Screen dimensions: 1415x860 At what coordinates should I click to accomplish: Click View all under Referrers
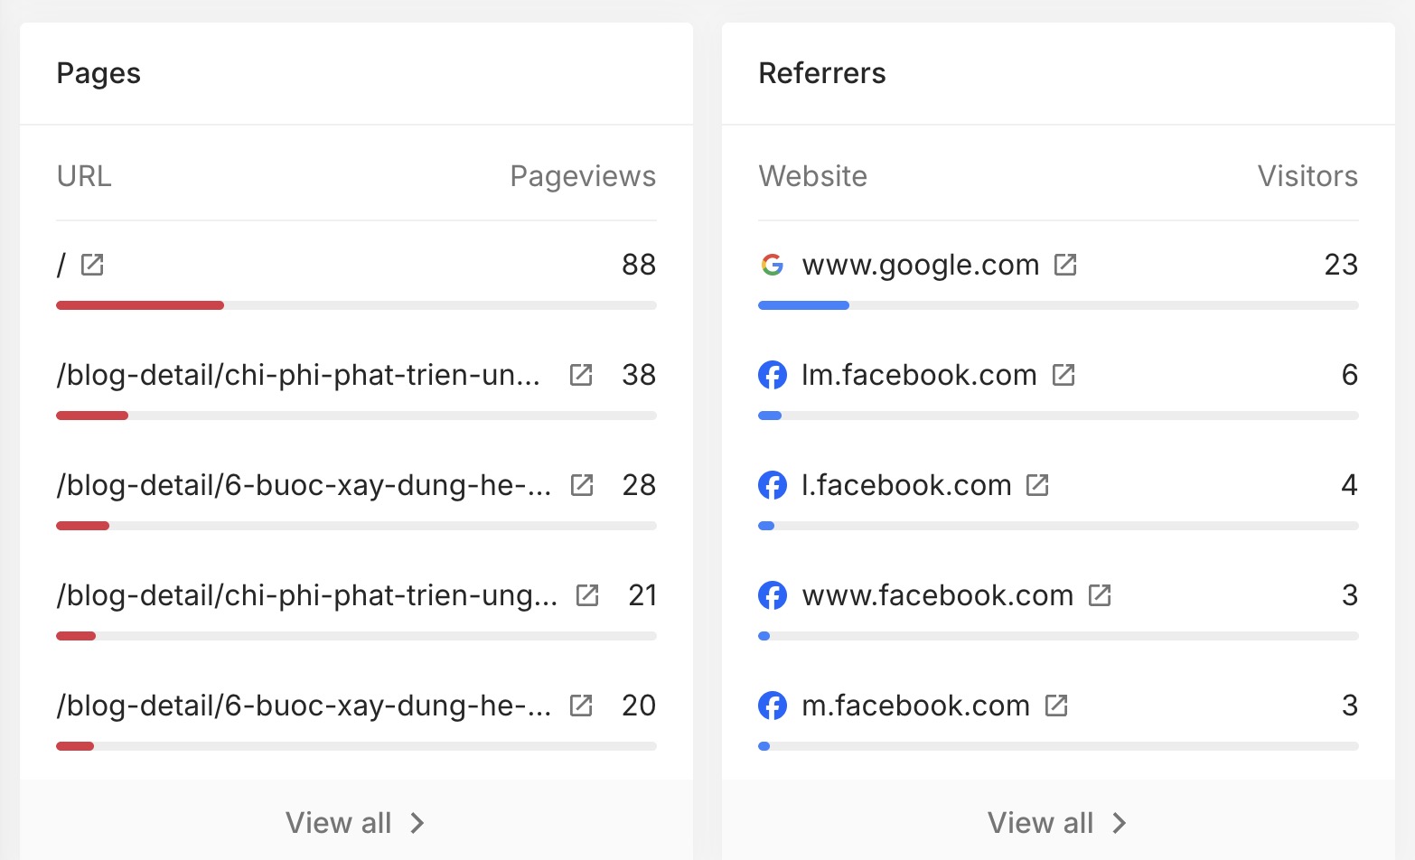click(1040, 823)
